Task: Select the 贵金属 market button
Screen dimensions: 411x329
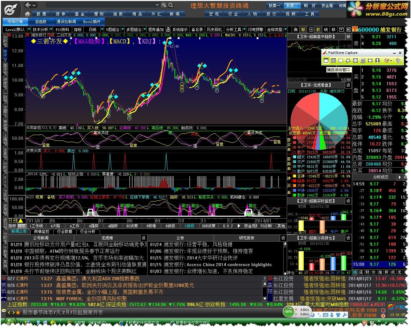Action: pyautogui.click(x=327, y=5)
